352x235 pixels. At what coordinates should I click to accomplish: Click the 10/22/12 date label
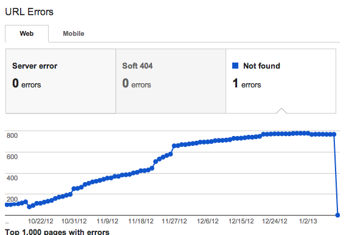pyautogui.click(x=40, y=221)
